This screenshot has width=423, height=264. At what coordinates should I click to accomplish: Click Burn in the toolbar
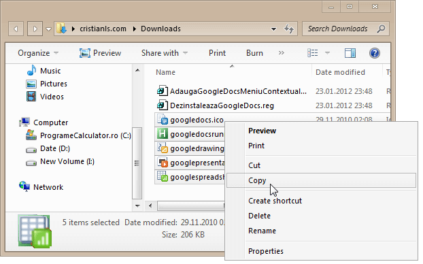254,53
